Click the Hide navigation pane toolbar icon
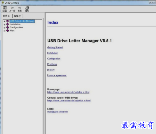This screenshot has width=156, height=134. [5, 8]
